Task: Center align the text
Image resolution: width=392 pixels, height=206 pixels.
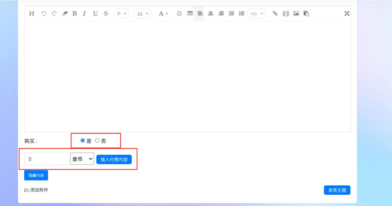Action: coord(211,14)
